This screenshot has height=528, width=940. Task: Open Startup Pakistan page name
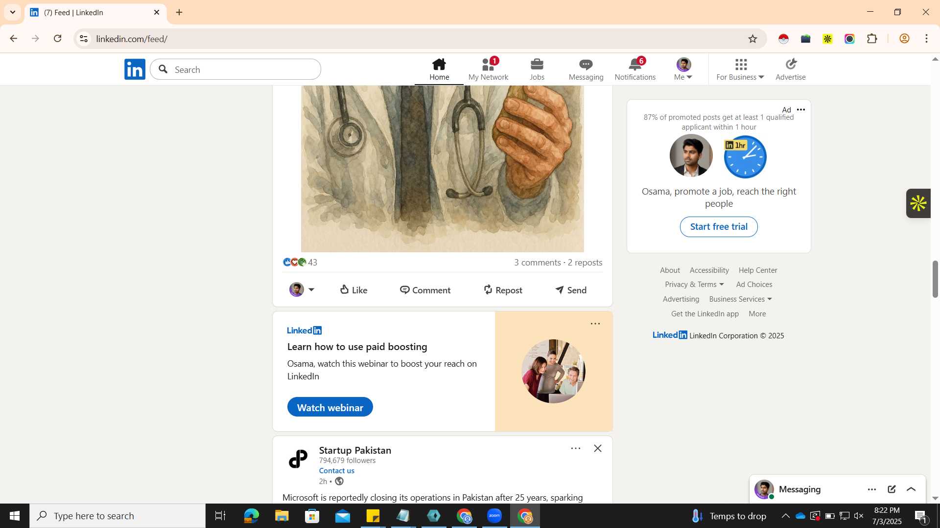[x=355, y=450]
